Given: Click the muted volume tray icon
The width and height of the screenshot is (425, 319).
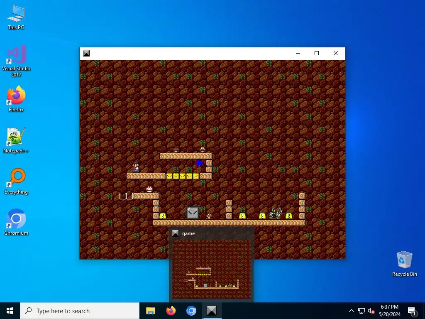Looking at the screenshot, I should [371, 311].
